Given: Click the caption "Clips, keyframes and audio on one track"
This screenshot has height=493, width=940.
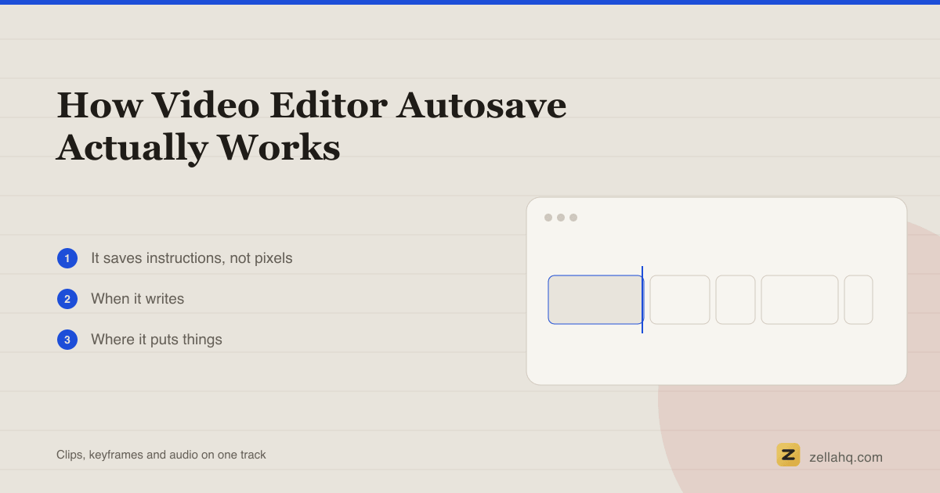Looking at the screenshot, I should coord(161,455).
